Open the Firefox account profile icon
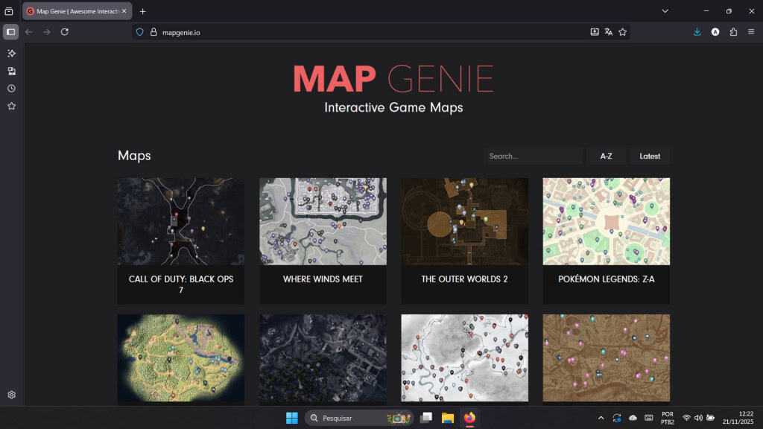Image resolution: width=763 pixels, height=429 pixels. (x=715, y=32)
